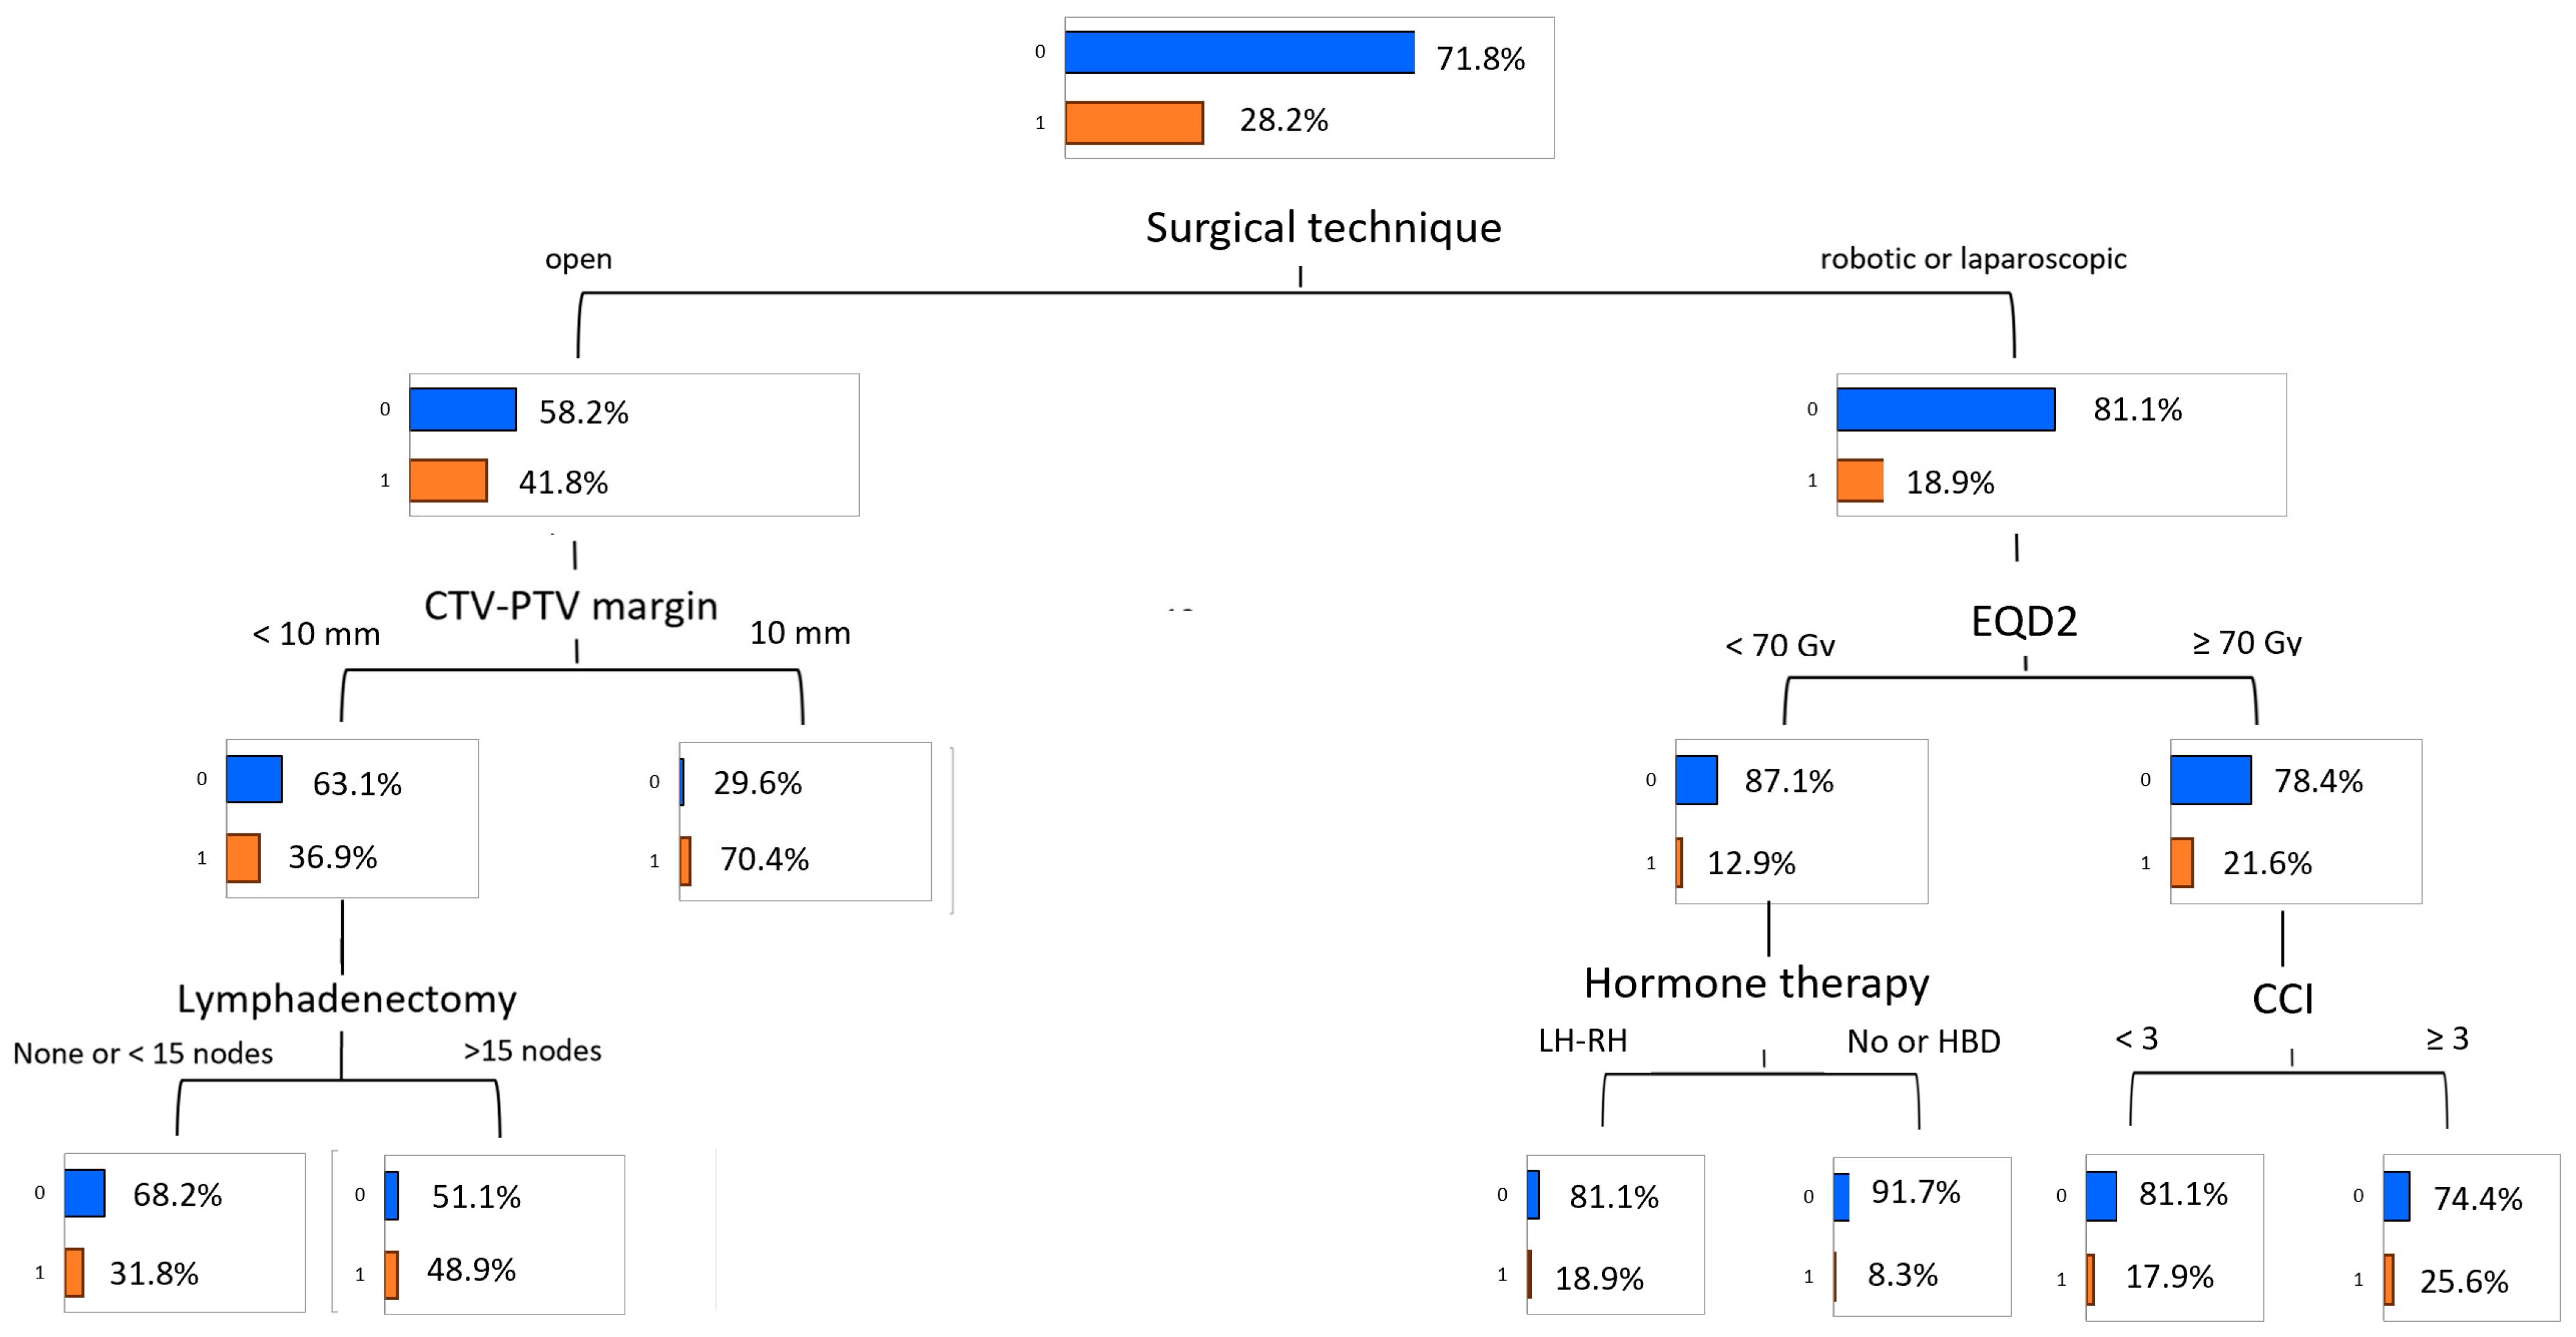Select the "Hormone therapy" split label

coord(1756,984)
